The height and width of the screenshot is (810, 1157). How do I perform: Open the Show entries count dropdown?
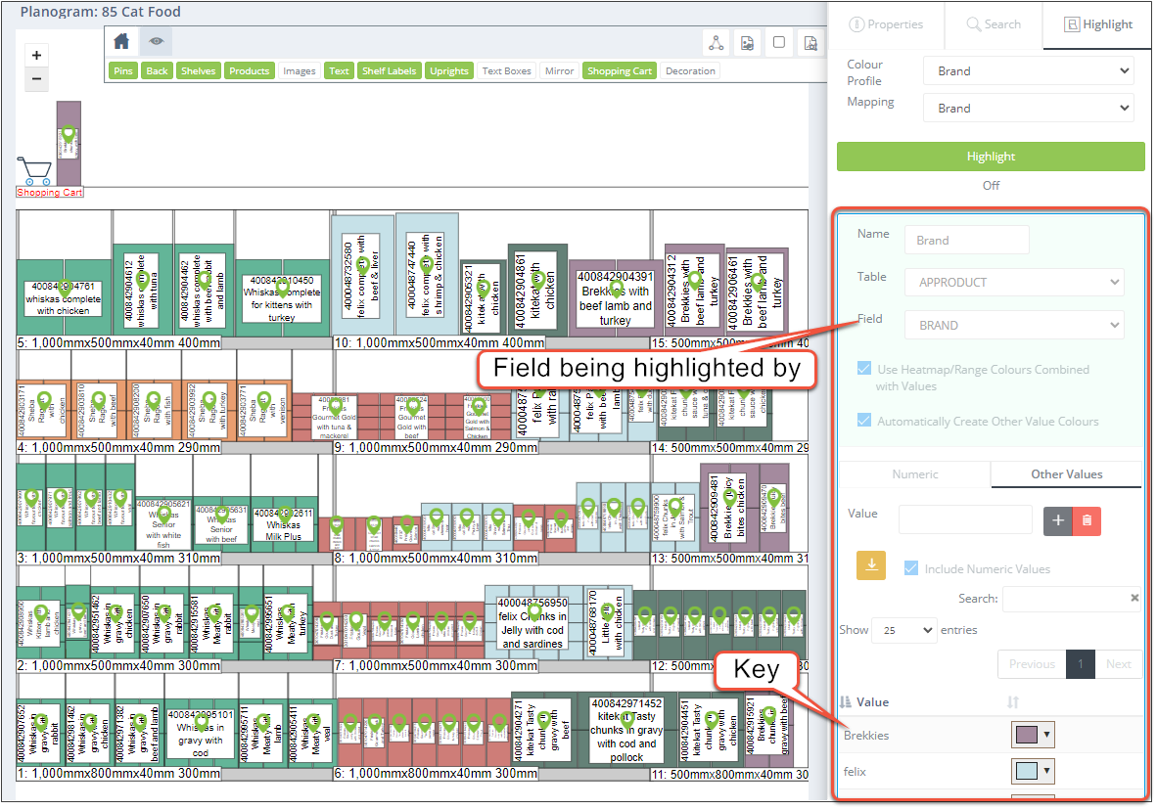[x=903, y=631]
